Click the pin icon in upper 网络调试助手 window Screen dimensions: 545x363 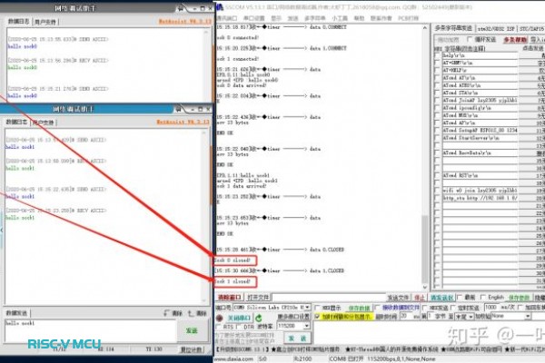[x=180, y=8]
